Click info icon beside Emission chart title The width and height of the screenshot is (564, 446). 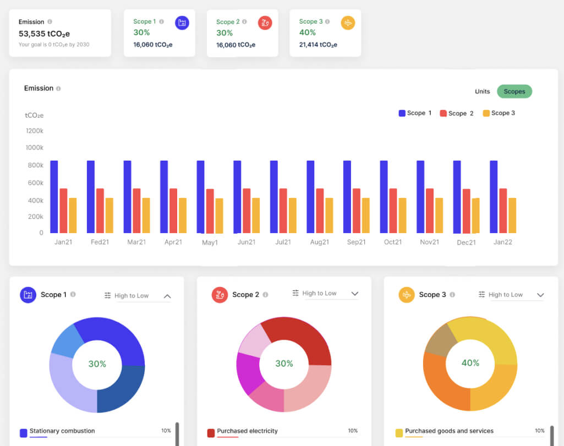[x=58, y=89]
